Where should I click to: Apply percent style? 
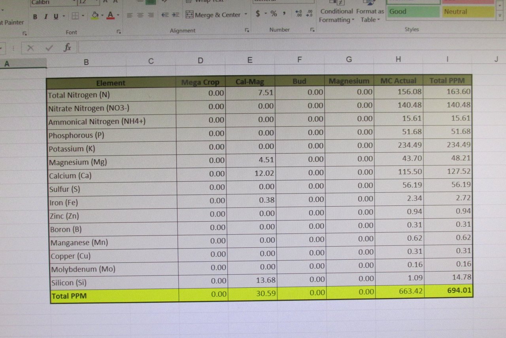point(274,14)
